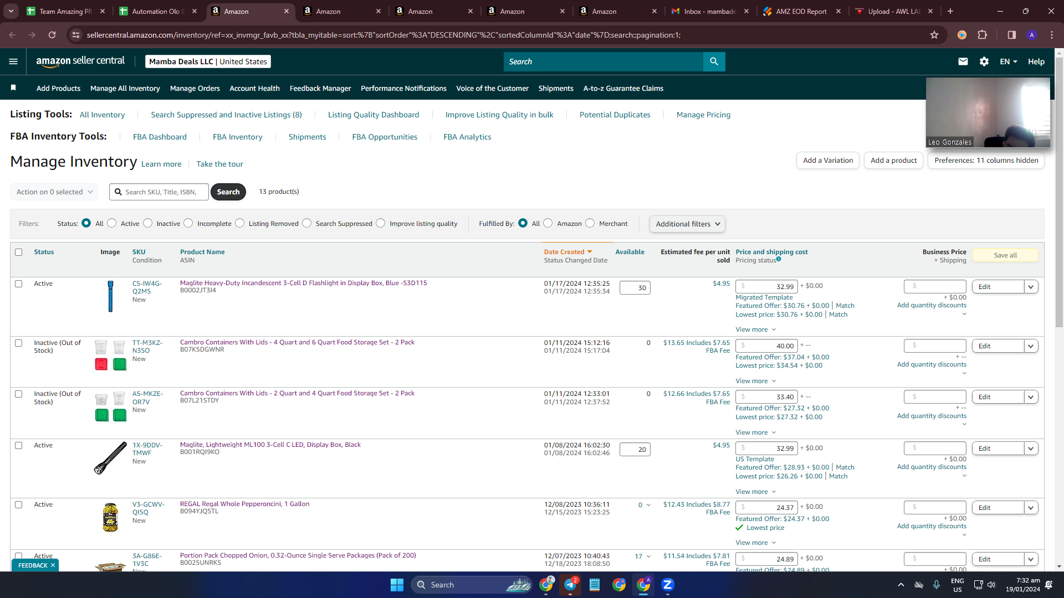Open Manage Orders menu
Viewport: 1064px width, 598px height.
pyautogui.click(x=195, y=89)
